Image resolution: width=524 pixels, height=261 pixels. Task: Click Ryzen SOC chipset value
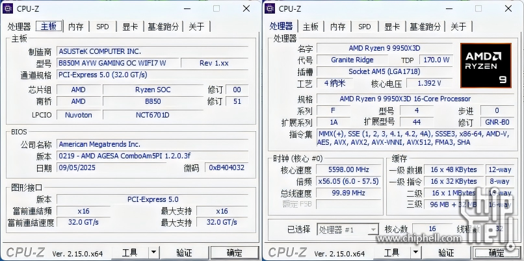(153, 90)
